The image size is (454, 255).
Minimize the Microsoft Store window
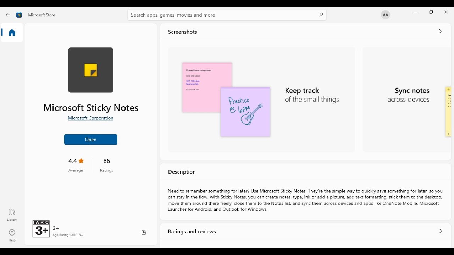pos(416,12)
